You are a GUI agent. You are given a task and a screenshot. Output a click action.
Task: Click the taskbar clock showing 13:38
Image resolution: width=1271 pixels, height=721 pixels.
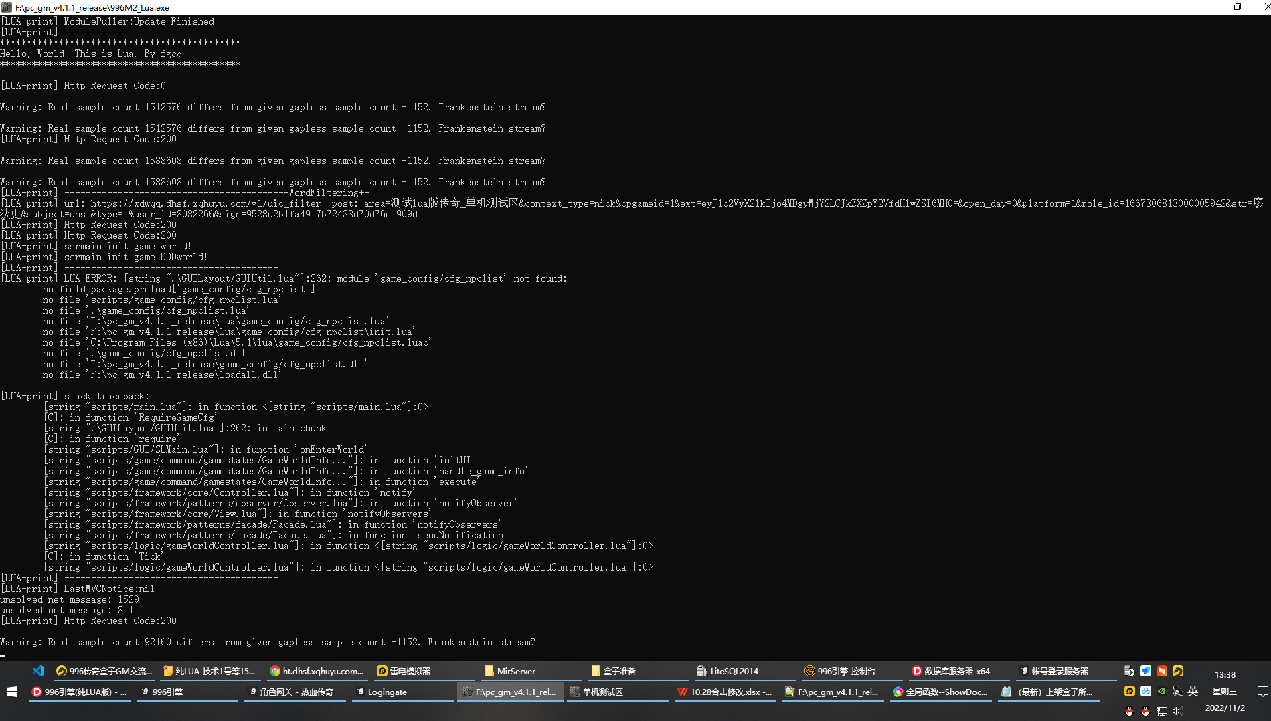click(x=1225, y=674)
